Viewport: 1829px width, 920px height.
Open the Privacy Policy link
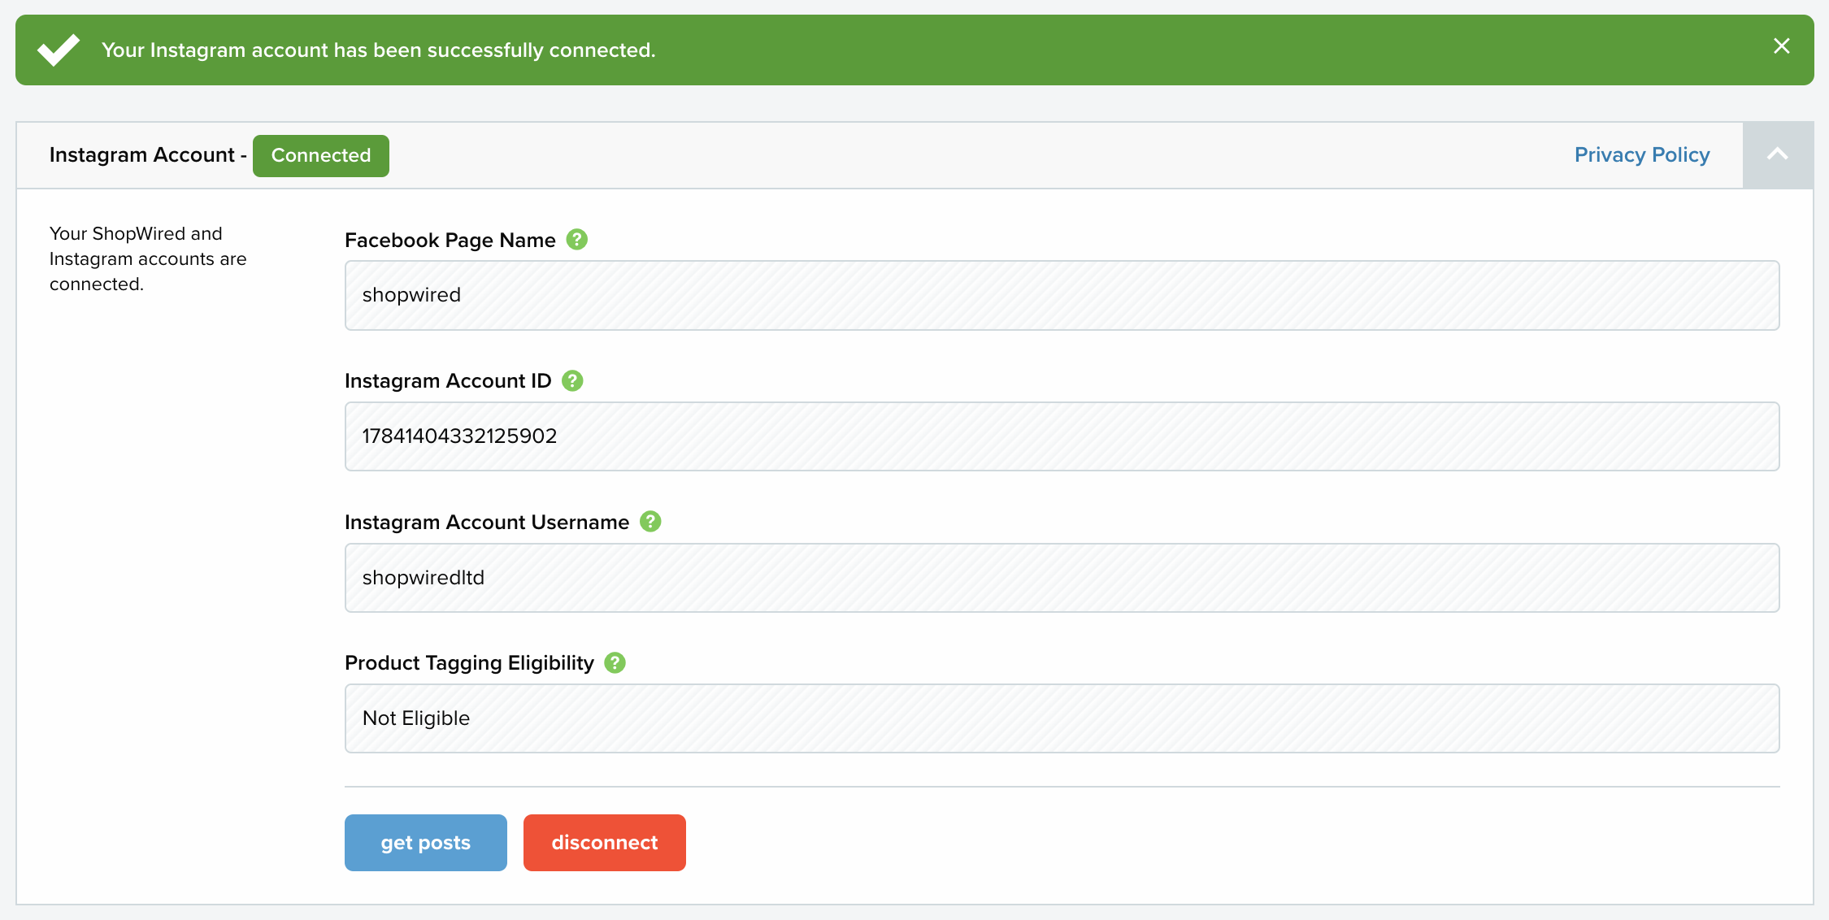tap(1642, 154)
